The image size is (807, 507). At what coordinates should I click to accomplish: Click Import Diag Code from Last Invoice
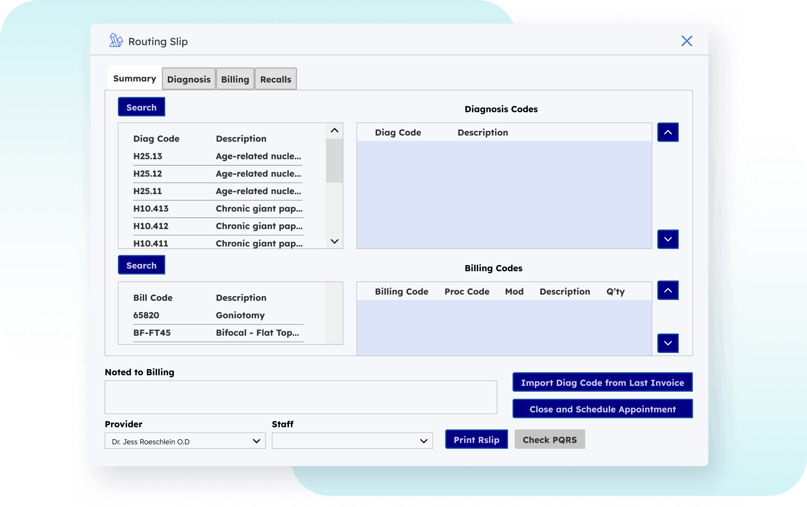(602, 382)
